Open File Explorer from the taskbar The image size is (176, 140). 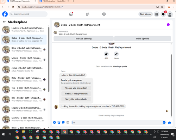(24, 132)
